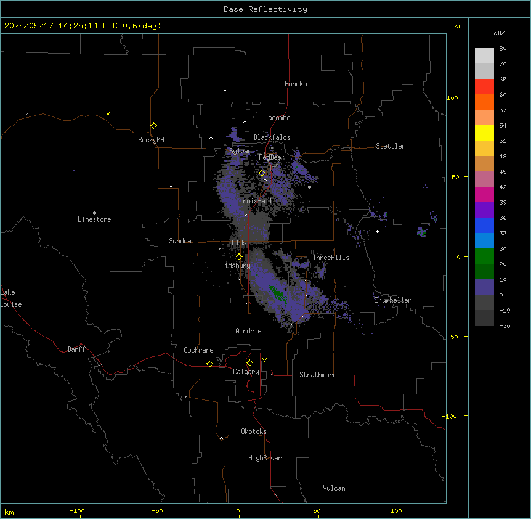Pick the white swatch beside the 80 label

coord(484,56)
